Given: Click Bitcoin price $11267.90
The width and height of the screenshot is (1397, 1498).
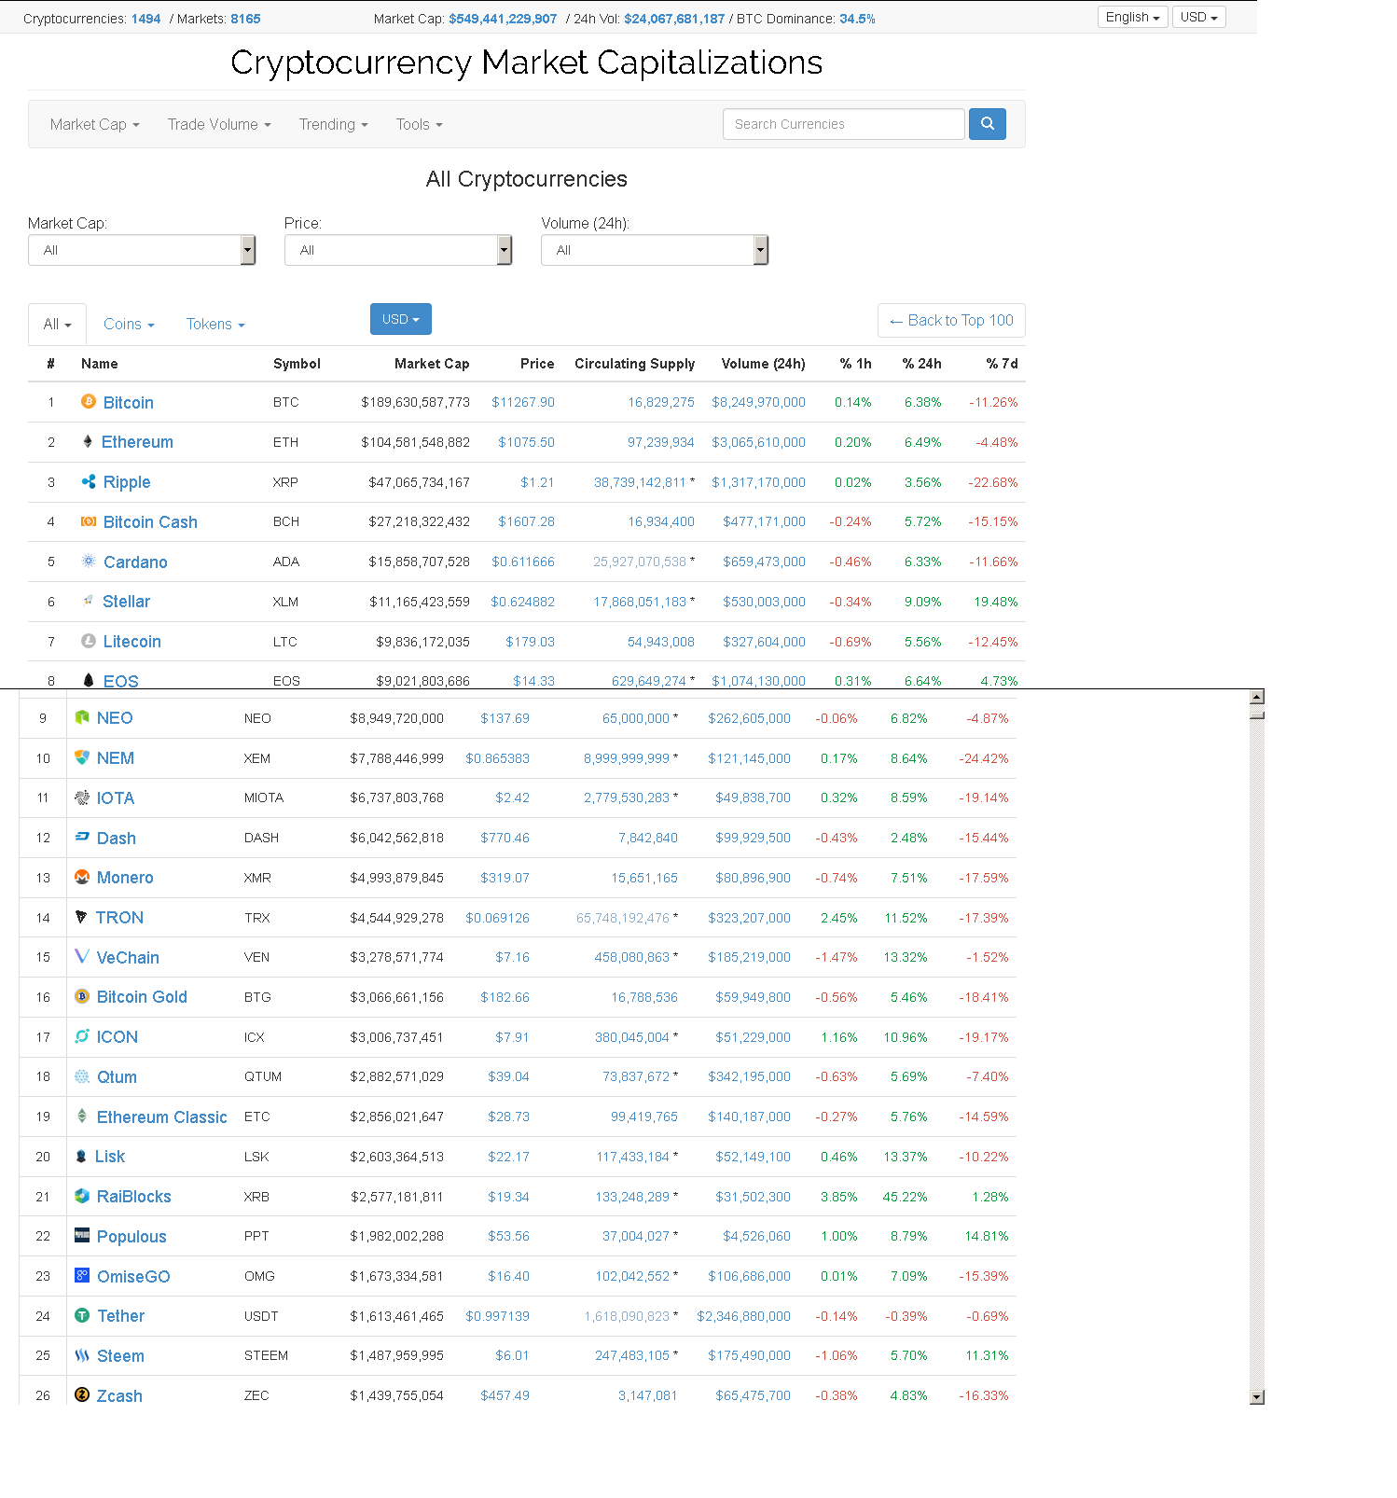Looking at the screenshot, I should coord(523,402).
